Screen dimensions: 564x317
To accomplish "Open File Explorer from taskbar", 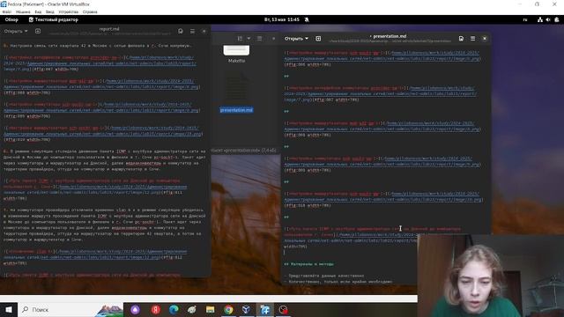I will click(210, 309).
